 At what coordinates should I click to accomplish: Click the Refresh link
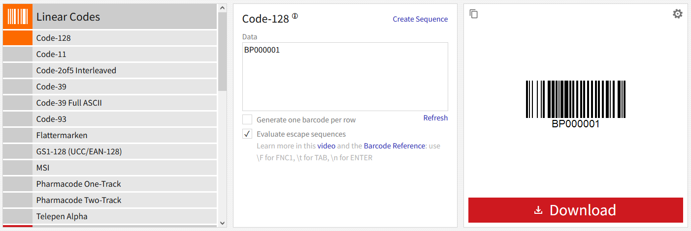(435, 118)
